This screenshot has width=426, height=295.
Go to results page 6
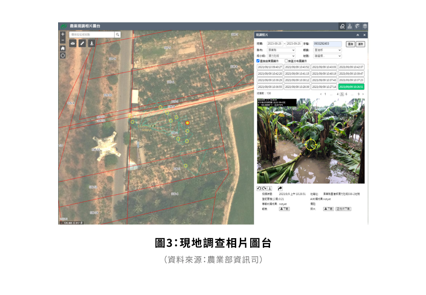(x=347, y=94)
